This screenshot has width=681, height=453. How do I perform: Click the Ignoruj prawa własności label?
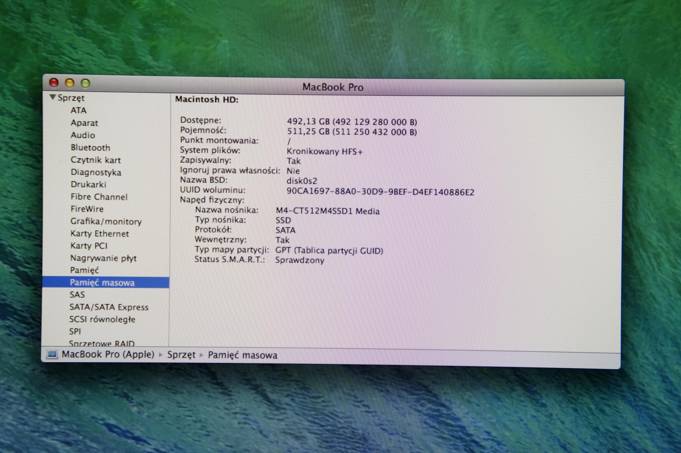click(230, 171)
